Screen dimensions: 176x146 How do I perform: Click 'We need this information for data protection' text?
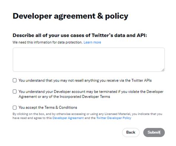click(x=48, y=42)
